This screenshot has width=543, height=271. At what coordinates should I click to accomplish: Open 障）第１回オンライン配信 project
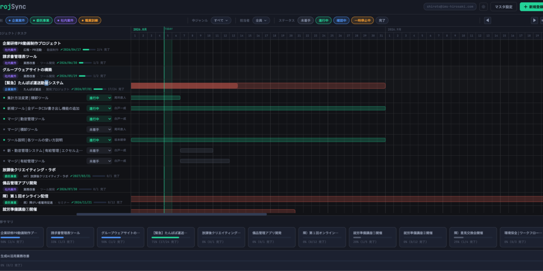pos(66,199)
